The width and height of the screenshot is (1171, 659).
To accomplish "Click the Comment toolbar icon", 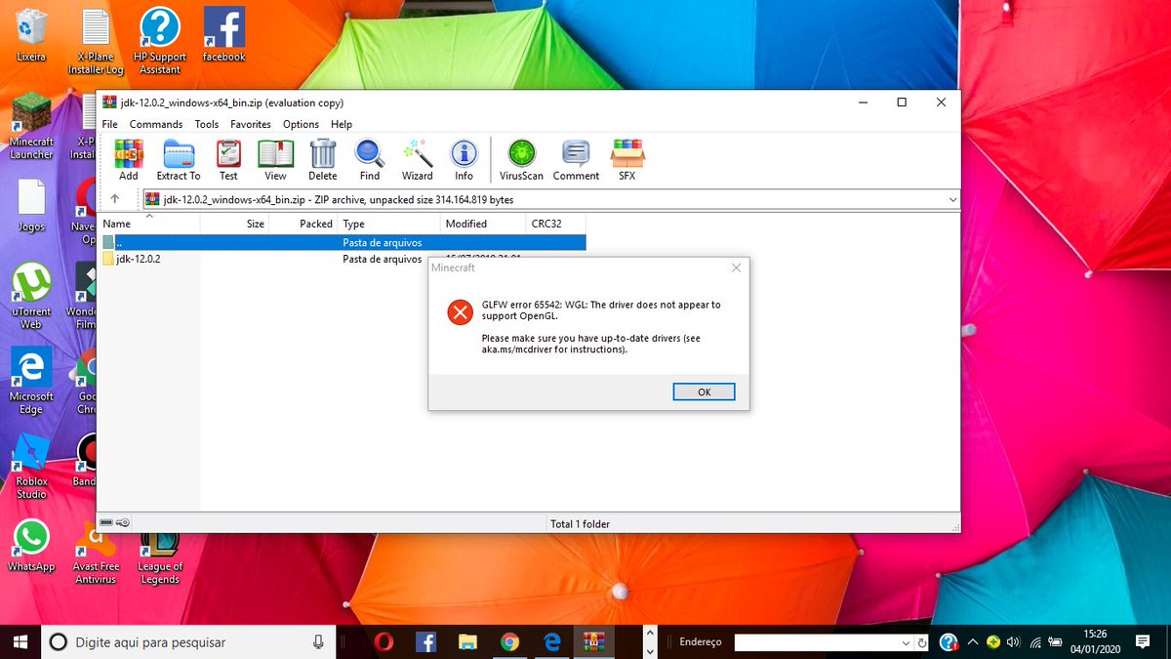I will pos(576,160).
